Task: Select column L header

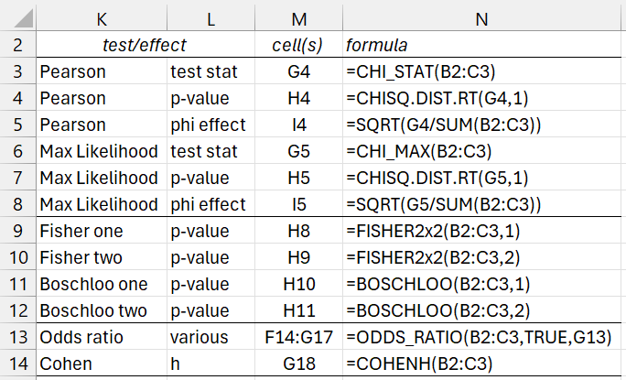Action: tap(210, 16)
